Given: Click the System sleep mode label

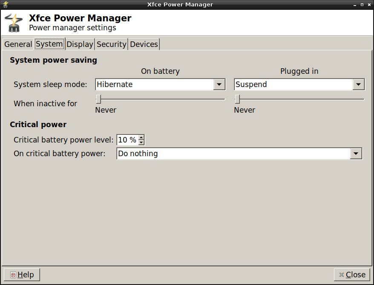Looking at the screenshot, I should click(x=50, y=84).
